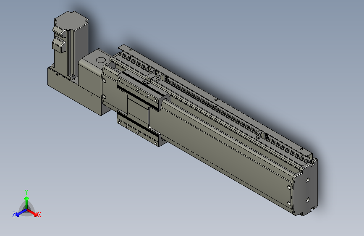Select the circular hole on the coupling housing
364x236 pixels.
100,60
